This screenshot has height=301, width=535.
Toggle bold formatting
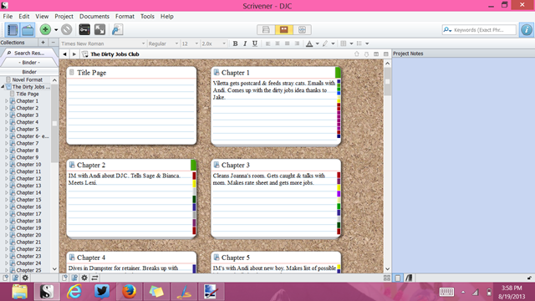(235, 43)
